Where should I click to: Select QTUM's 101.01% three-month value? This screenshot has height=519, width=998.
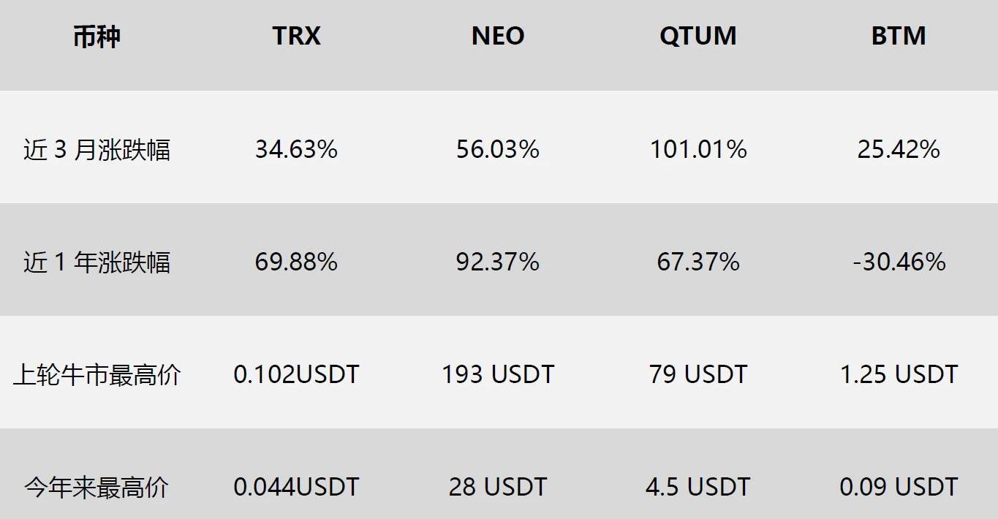pyautogui.click(x=698, y=149)
